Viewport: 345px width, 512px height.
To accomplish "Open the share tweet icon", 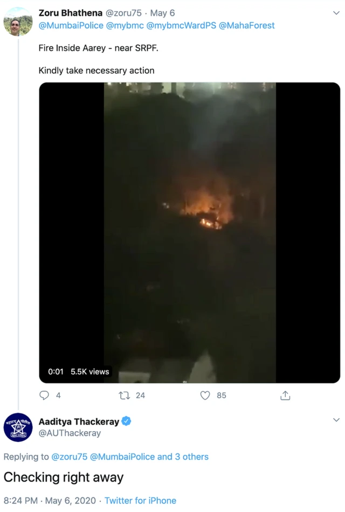I will tap(285, 396).
